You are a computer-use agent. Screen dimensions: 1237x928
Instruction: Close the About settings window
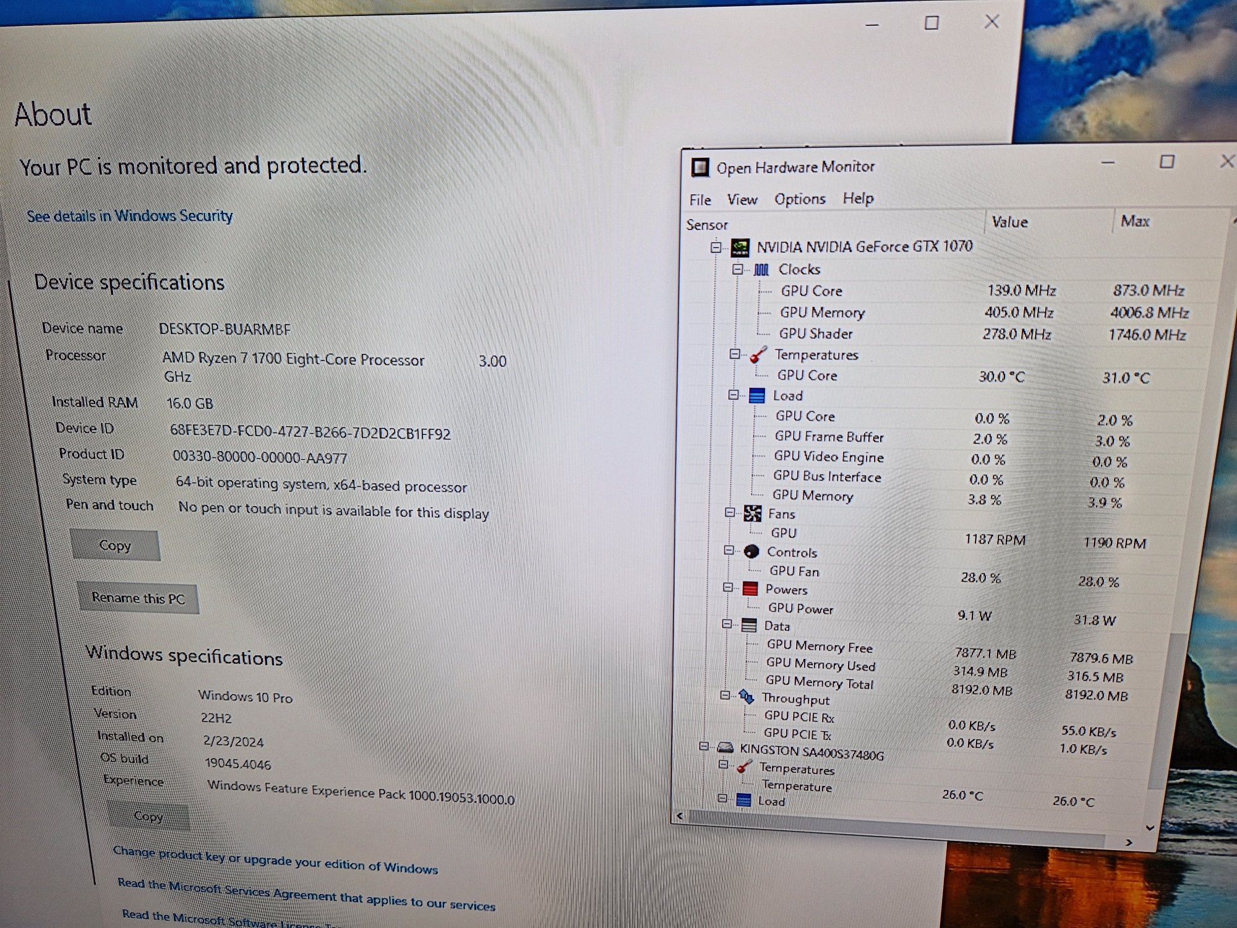[991, 22]
